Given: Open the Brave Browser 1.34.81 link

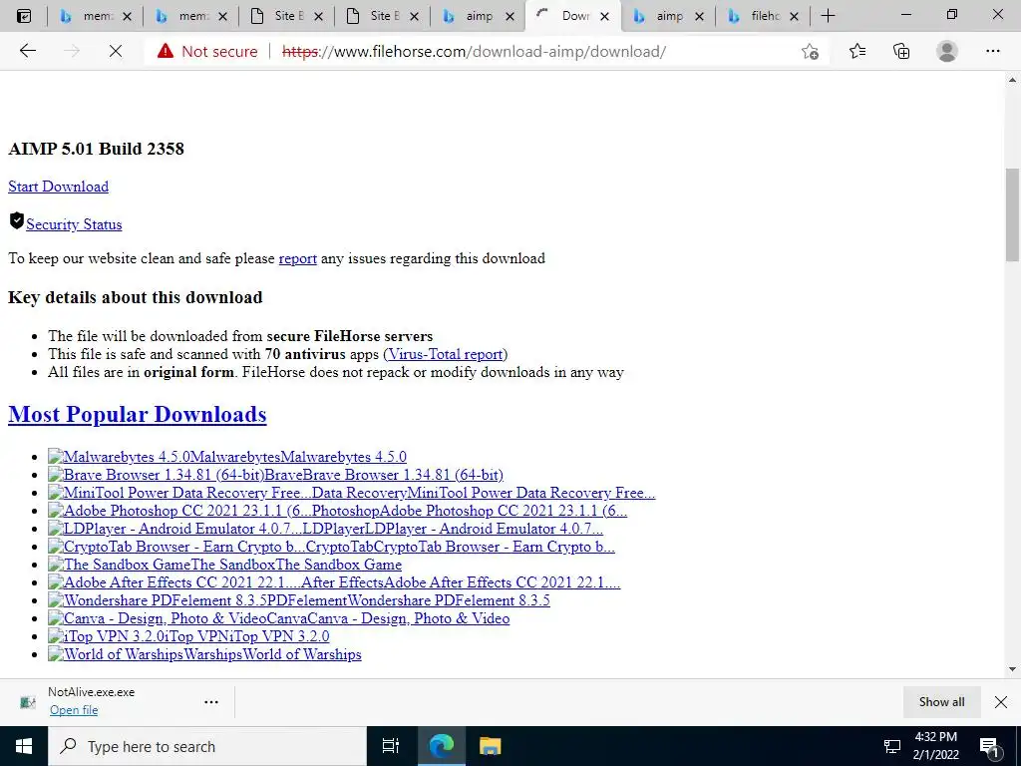Looking at the screenshot, I should coord(275,475).
